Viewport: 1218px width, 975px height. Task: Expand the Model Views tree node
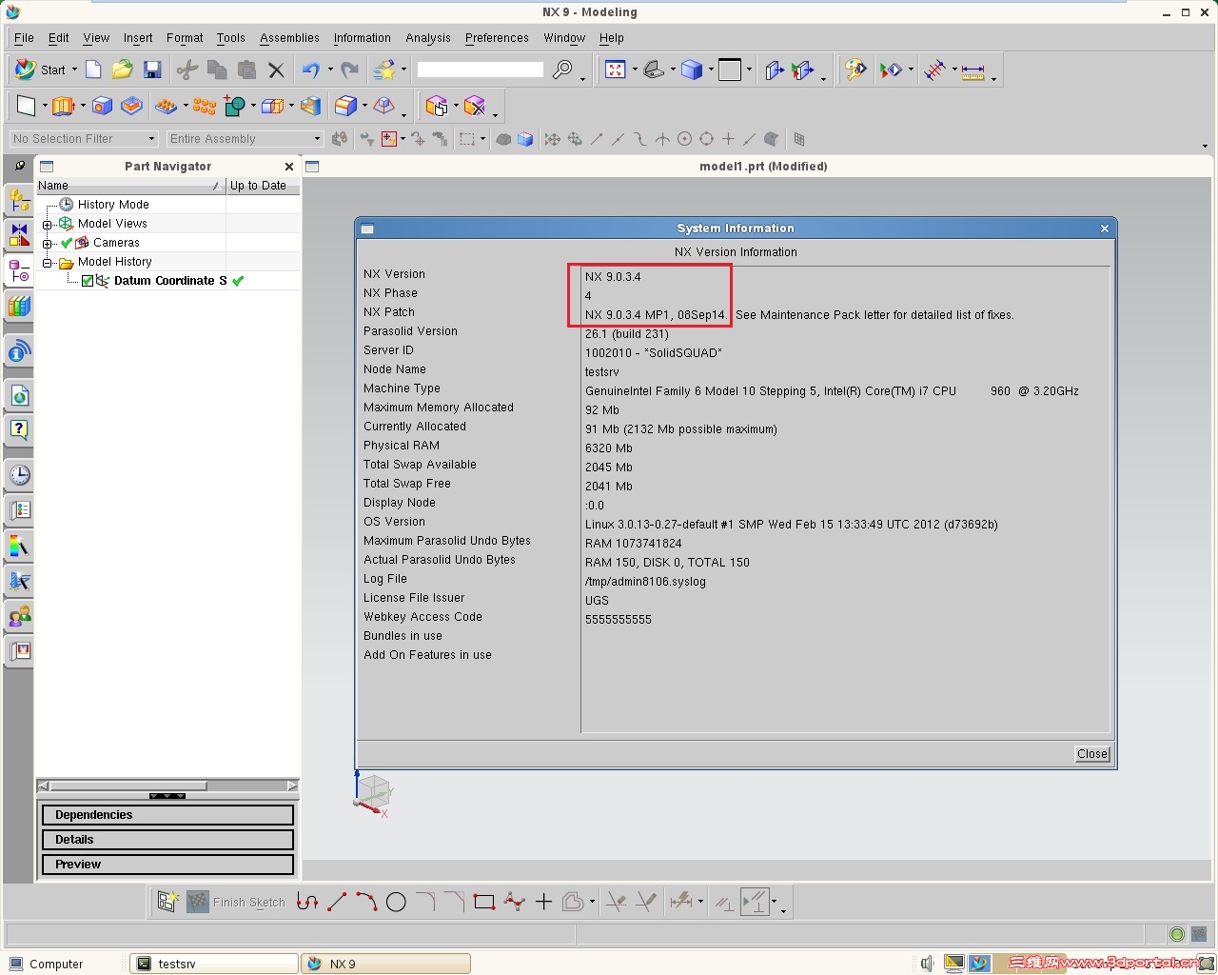tap(47, 224)
